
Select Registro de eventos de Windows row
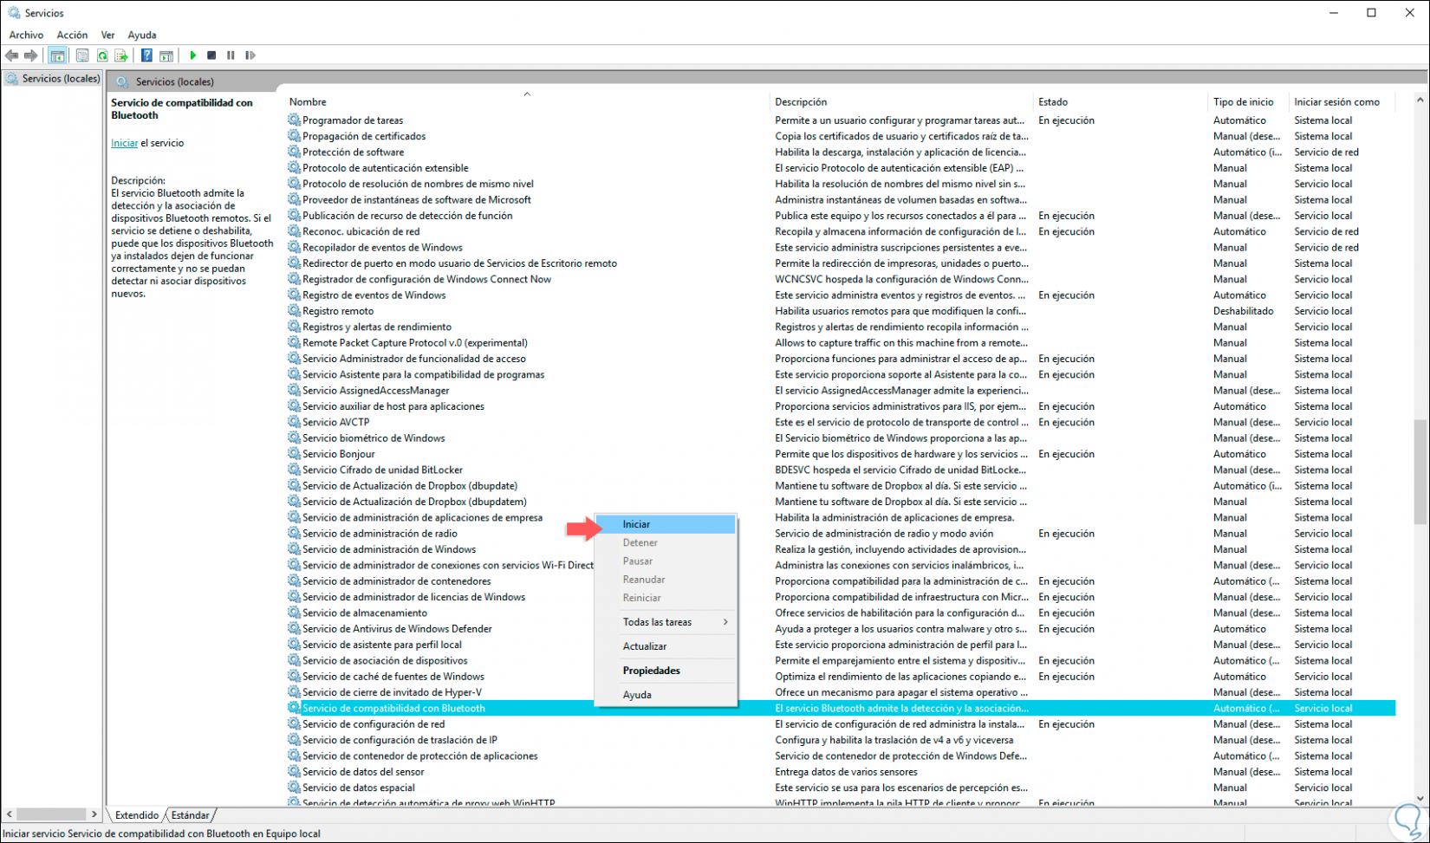pos(841,295)
